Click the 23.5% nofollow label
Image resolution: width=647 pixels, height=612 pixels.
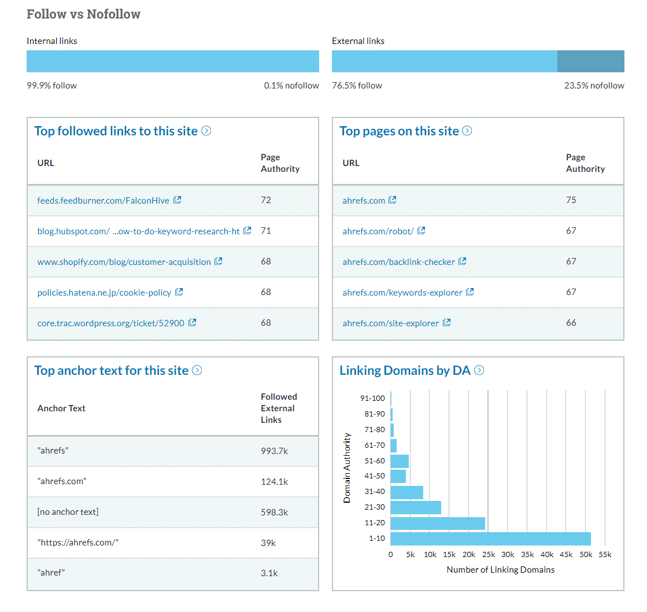pyautogui.click(x=594, y=86)
